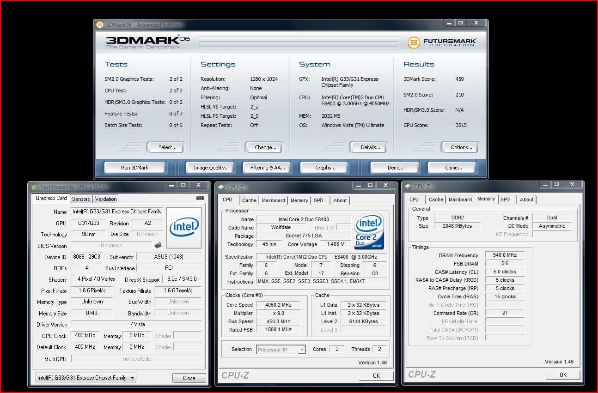
Task: Click the Rated FSB value 1800.1 MHz
Action: pyautogui.click(x=278, y=330)
